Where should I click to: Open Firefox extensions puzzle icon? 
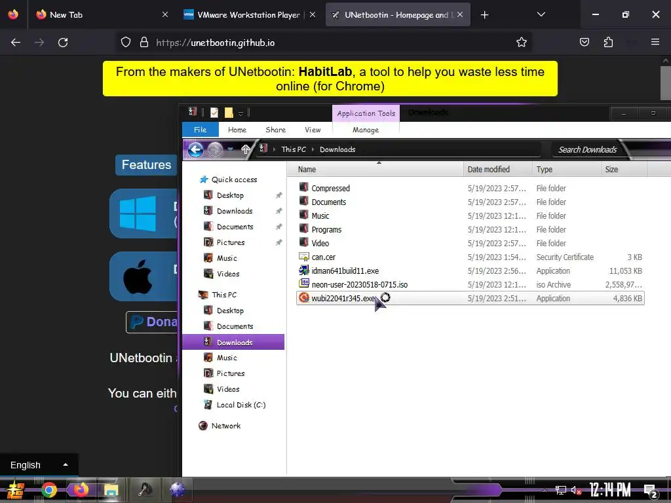tap(608, 43)
